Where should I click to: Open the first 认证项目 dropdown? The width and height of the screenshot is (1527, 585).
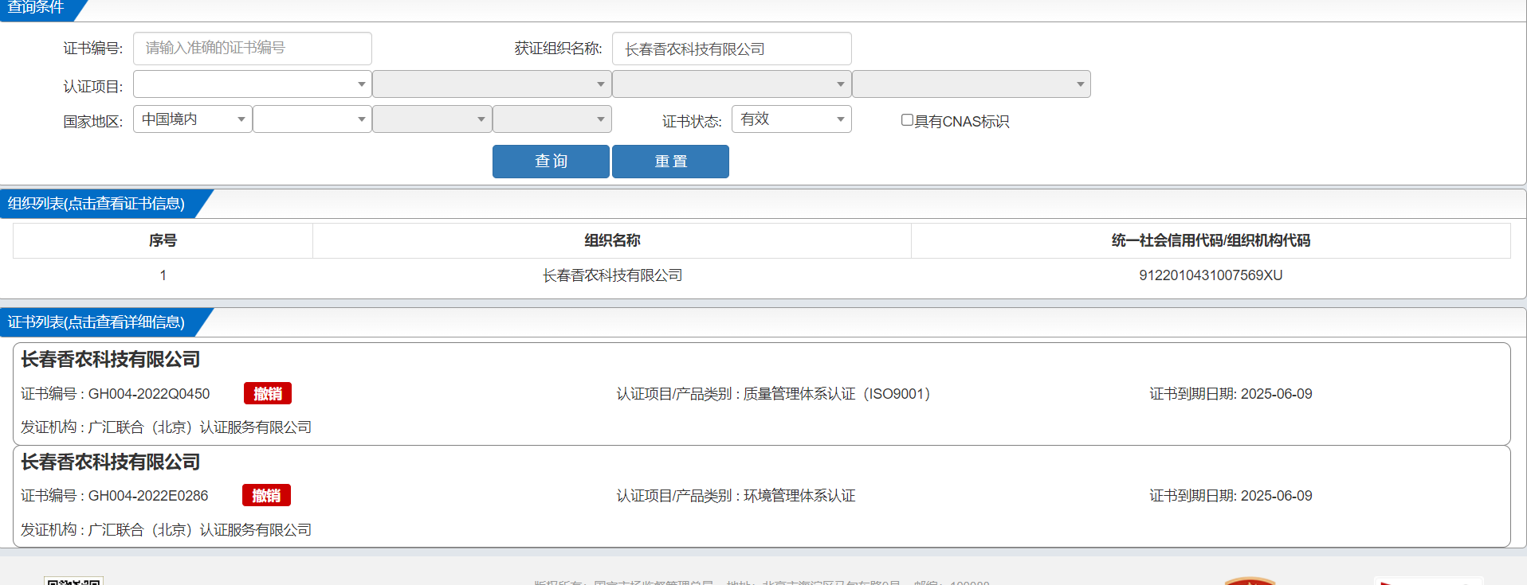(x=252, y=84)
